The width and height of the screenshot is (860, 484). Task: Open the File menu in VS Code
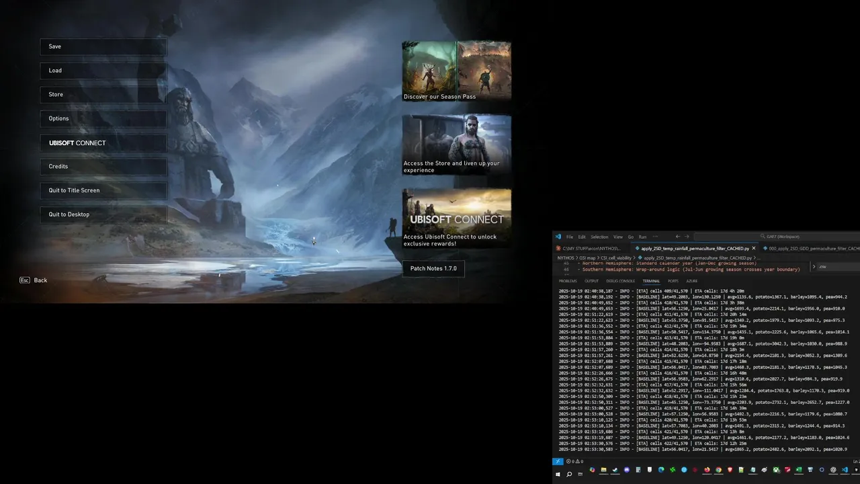coord(570,237)
